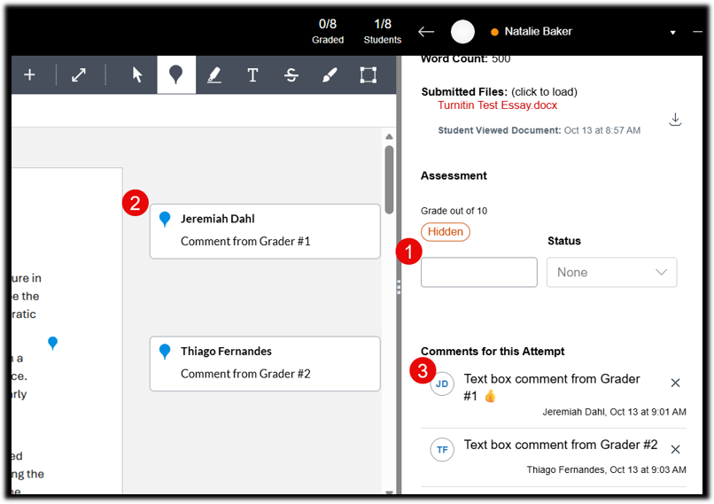This screenshot has height=504, width=714.
Task: Open the Status None dropdown
Action: click(611, 272)
